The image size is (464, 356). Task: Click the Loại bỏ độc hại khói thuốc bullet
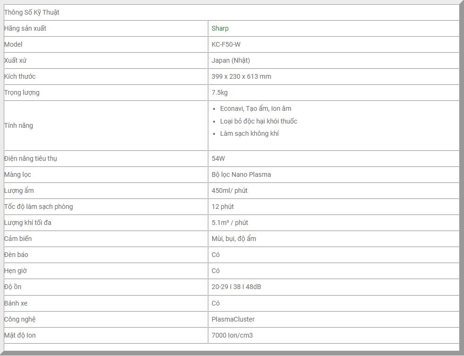258,121
